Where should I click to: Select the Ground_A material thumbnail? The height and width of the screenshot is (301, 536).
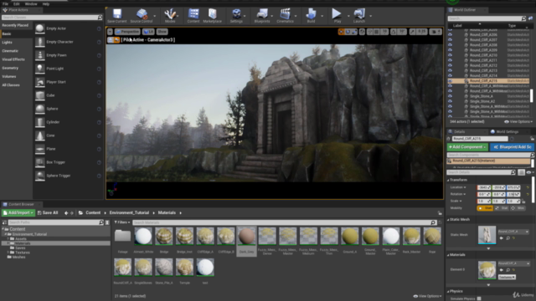(350, 236)
